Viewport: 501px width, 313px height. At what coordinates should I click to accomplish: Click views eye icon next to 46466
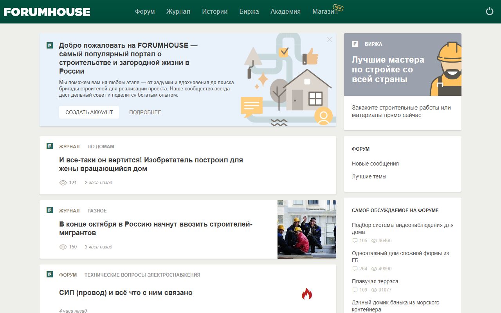(x=374, y=241)
